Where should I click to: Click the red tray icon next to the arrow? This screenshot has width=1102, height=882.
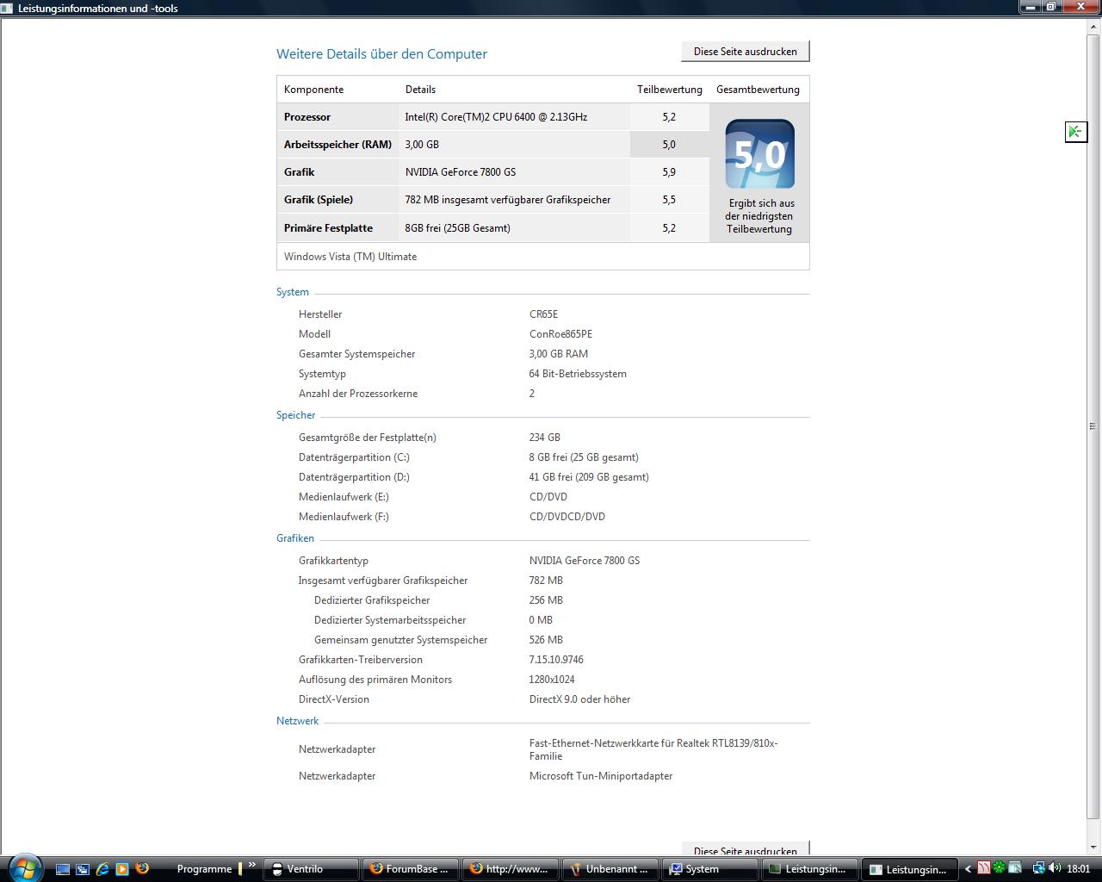click(983, 868)
